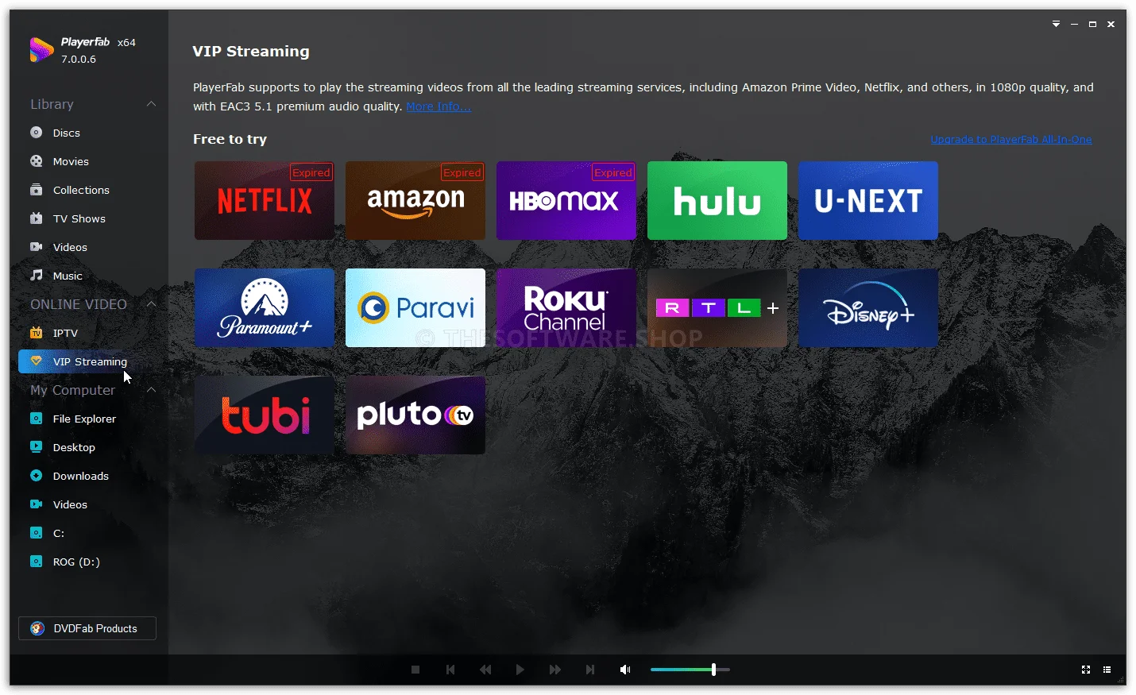1136x695 pixels.
Task: Click the DVDFab Products button
Action: [x=87, y=628]
